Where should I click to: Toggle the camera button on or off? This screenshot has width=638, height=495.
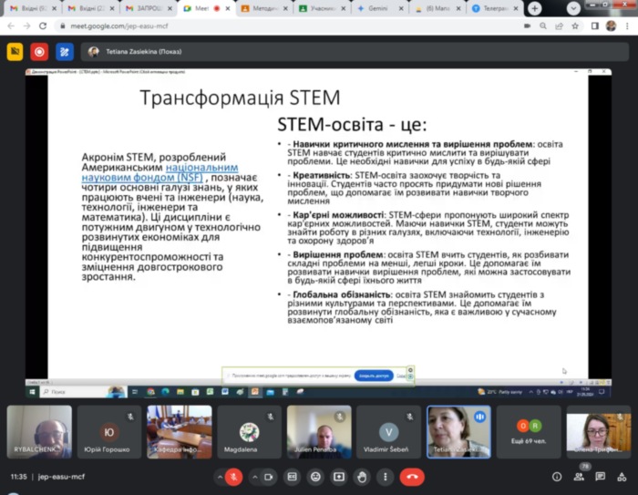[269, 476]
